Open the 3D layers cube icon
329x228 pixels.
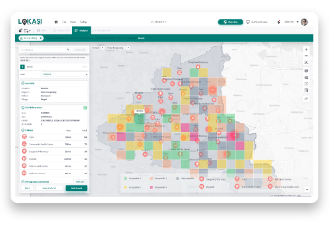tap(306, 71)
